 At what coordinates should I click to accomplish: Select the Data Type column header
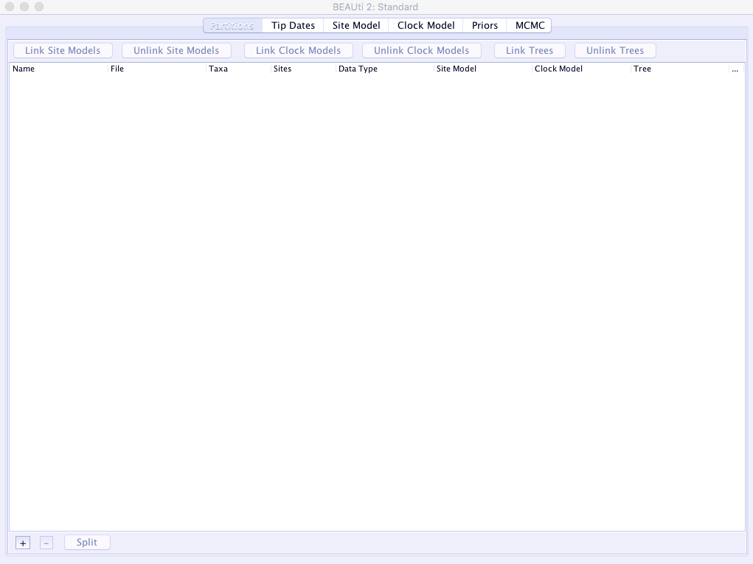[x=385, y=69]
